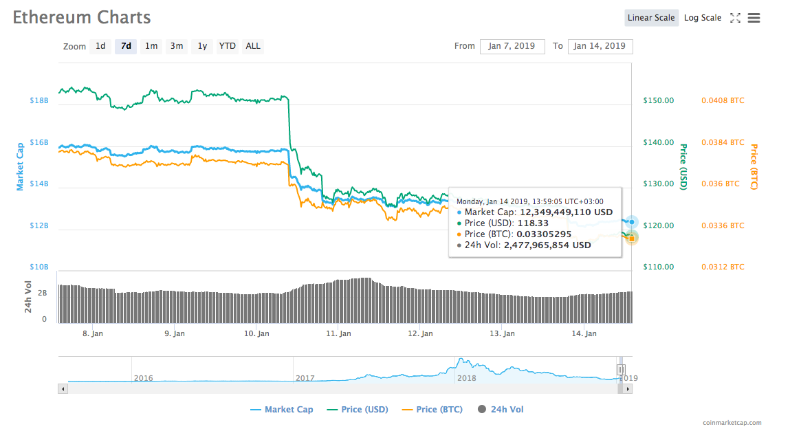This screenshot has width=790, height=431.
Task: Edit the From date field
Action: coord(512,46)
